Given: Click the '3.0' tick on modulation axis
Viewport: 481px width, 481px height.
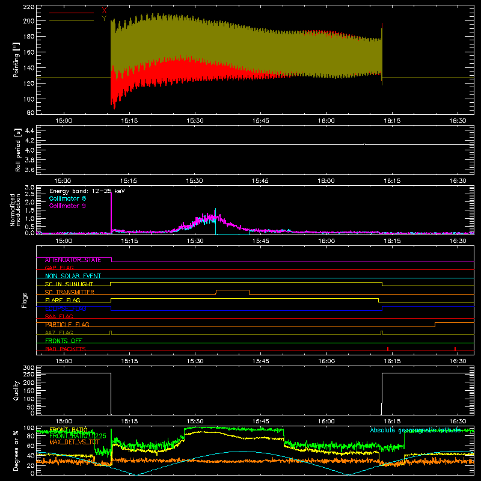Looking at the screenshot, I should pos(29,188).
